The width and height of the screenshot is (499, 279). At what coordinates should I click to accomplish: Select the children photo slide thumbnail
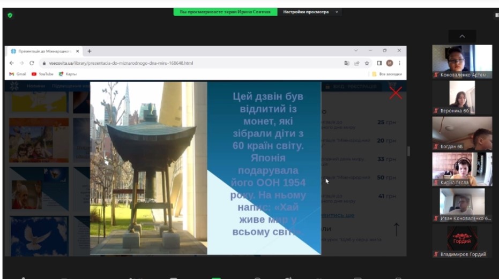pos(39,140)
